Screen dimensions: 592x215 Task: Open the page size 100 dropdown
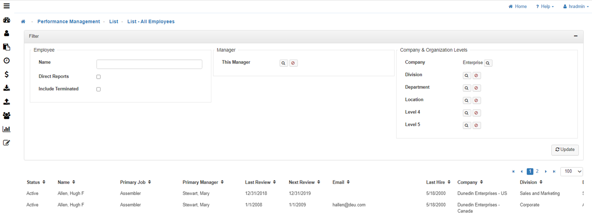click(x=571, y=171)
